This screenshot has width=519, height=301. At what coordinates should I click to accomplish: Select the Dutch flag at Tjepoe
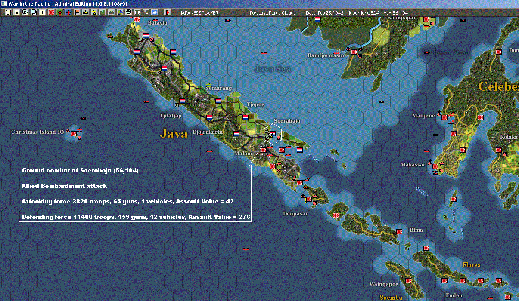[246, 117]
